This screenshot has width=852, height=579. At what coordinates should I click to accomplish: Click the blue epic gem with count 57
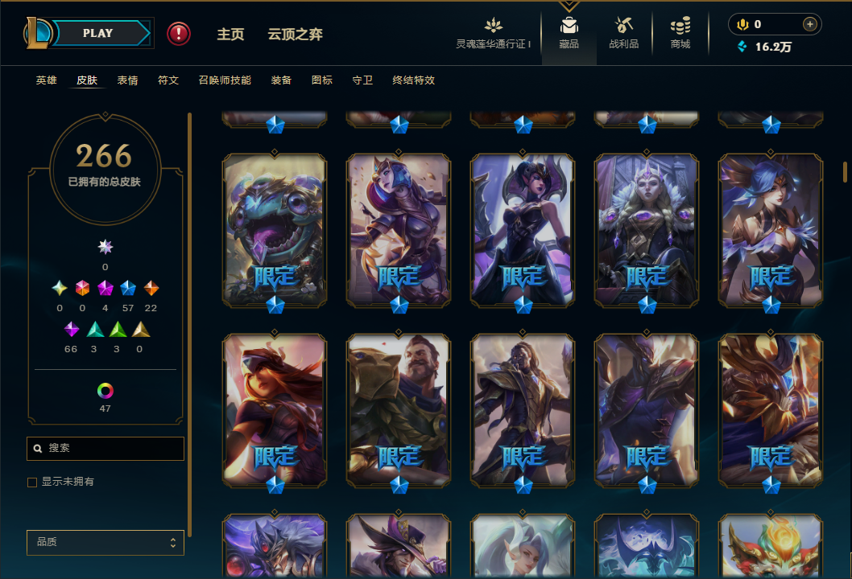pyautogui.click(x=128, y=288)
